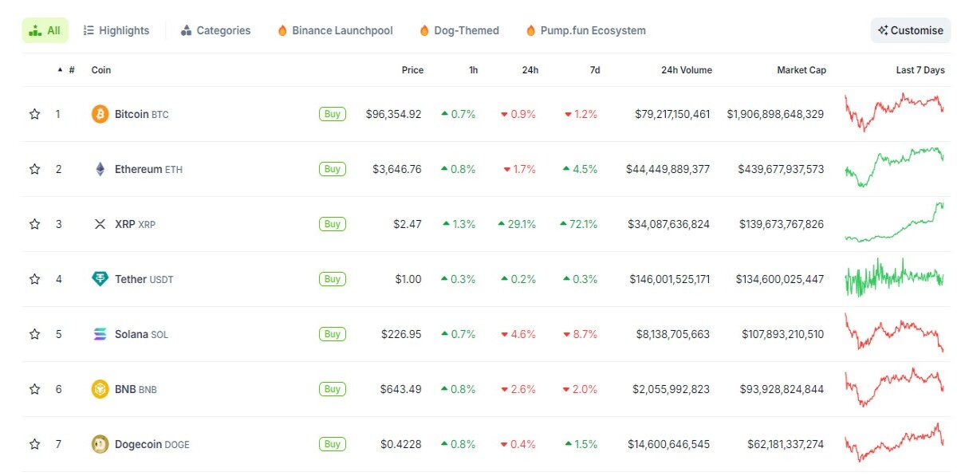Viewport: 957px width, 476px height.
Task: Star XRP to add to watchlist
Action: point(34,224)
